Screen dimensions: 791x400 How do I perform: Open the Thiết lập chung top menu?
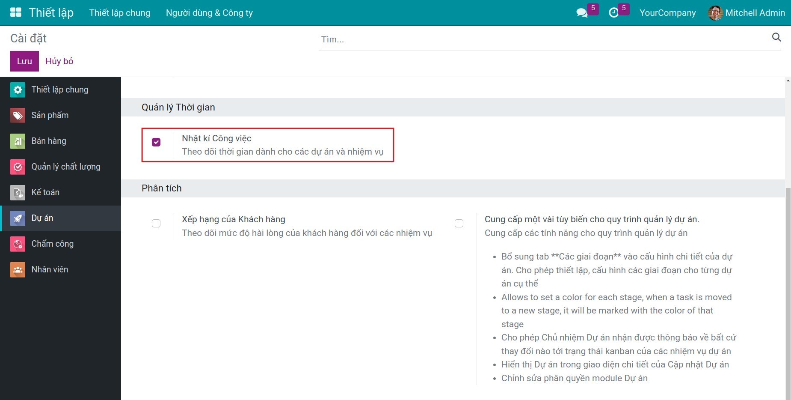coord(120,13)
